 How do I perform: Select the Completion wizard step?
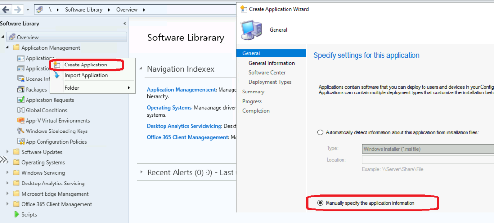[x=256, y=111]
